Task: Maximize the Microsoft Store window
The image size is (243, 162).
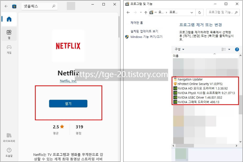Action: pos(104,4)
